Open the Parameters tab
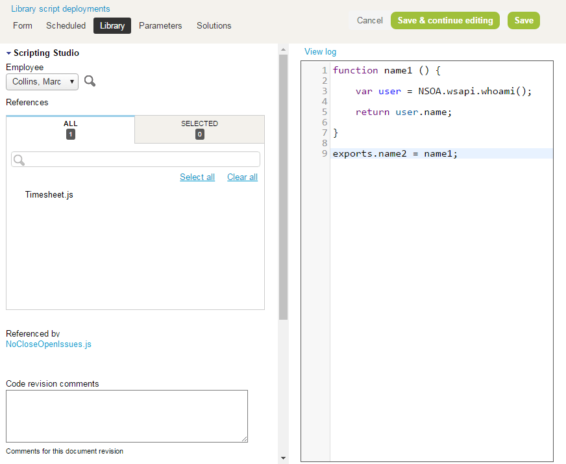566x464 pixels. (x=160, y=25)
